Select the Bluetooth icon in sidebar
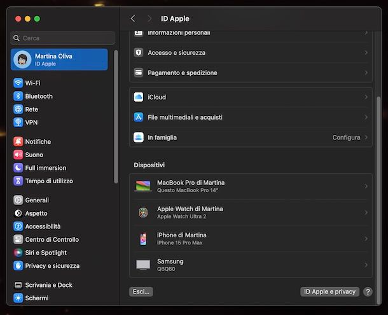 coord(18,96)
